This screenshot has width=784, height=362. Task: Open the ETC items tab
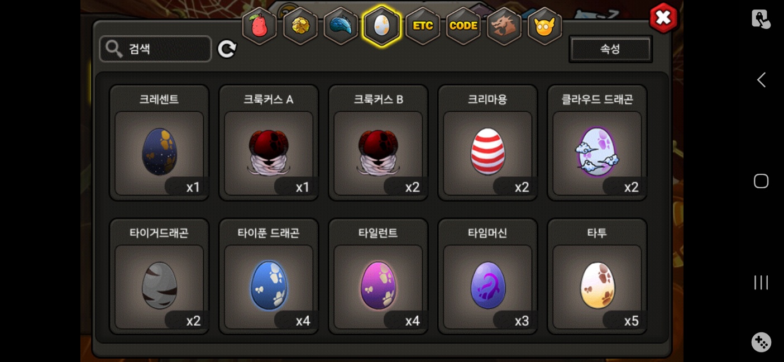coord(423,26)
